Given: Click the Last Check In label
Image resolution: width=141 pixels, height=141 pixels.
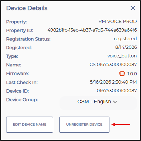Looking at the screenshot, I should click(22, 83).
